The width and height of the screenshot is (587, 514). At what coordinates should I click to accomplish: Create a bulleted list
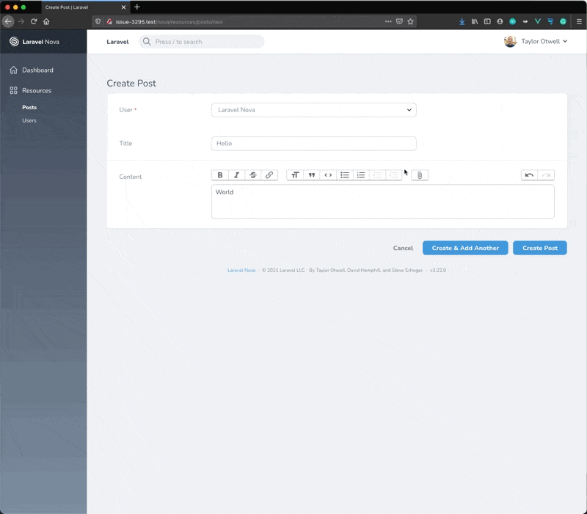(x=344, y=175)
